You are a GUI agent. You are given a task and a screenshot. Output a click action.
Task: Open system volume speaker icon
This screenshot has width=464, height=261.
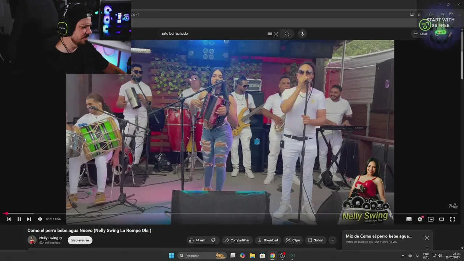pos(440,256)
